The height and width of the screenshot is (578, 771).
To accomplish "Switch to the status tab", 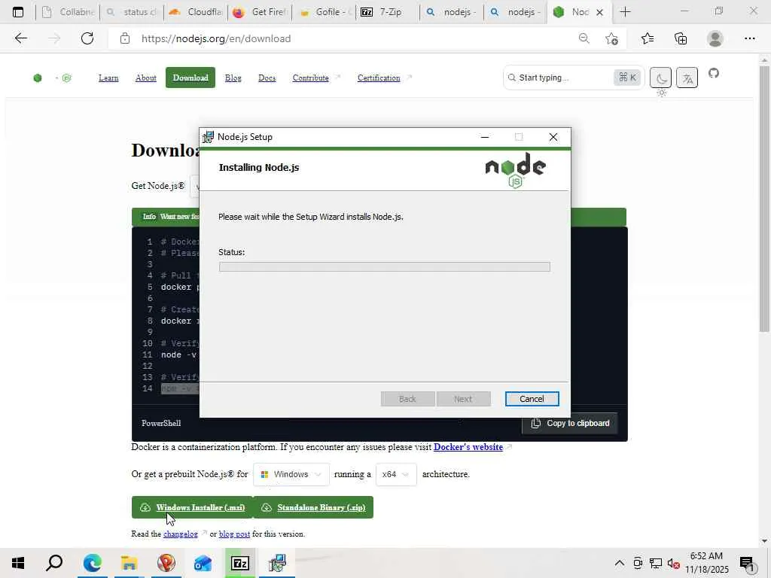I will [132, 12].
